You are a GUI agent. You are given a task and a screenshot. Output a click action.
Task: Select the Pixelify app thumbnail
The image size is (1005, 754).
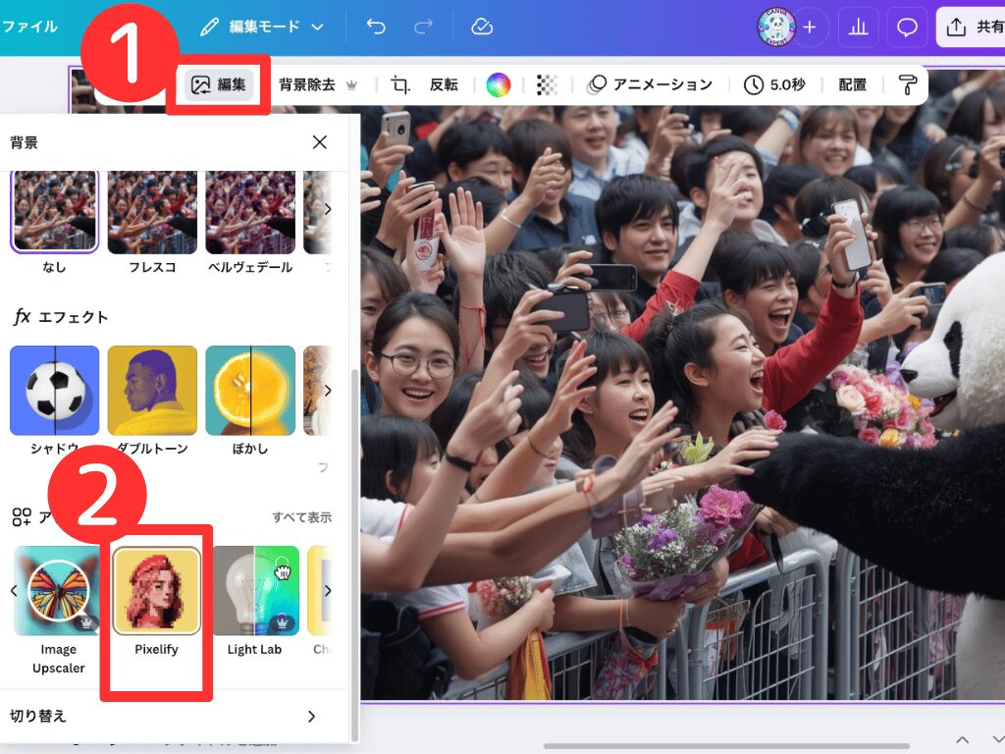157,591
